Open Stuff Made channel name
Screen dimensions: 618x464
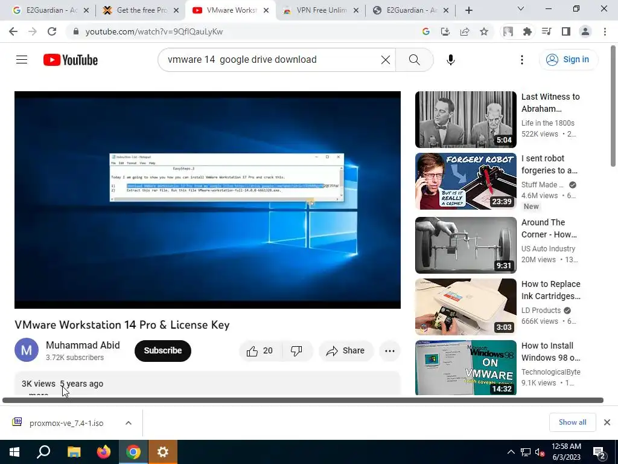click(543, 185)
